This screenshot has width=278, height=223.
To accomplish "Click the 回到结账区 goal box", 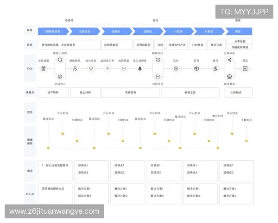I will [x=144, y=45].
